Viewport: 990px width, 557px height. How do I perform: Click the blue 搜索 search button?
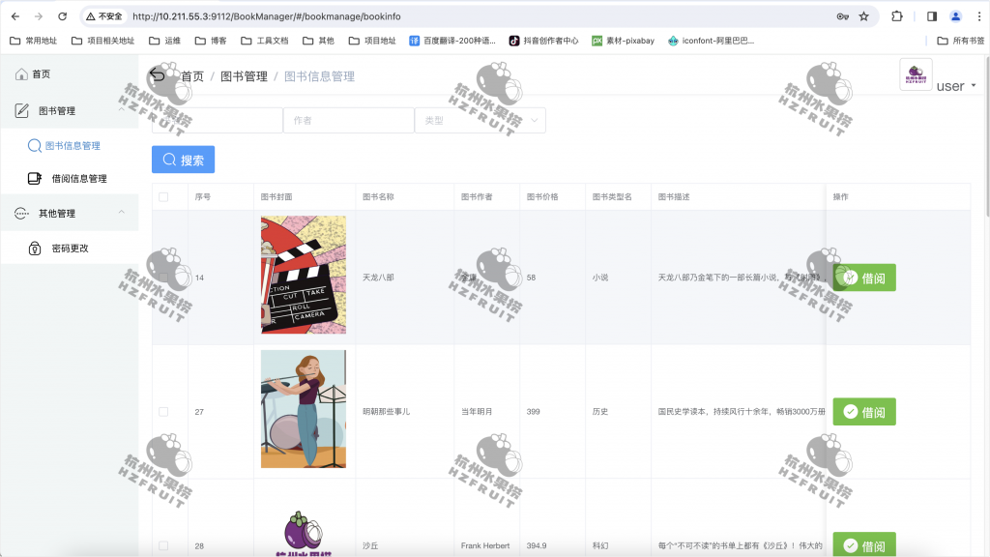coord(183,160)
